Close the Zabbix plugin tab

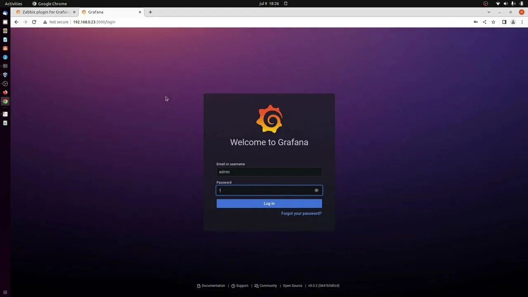tap(74, 12)
